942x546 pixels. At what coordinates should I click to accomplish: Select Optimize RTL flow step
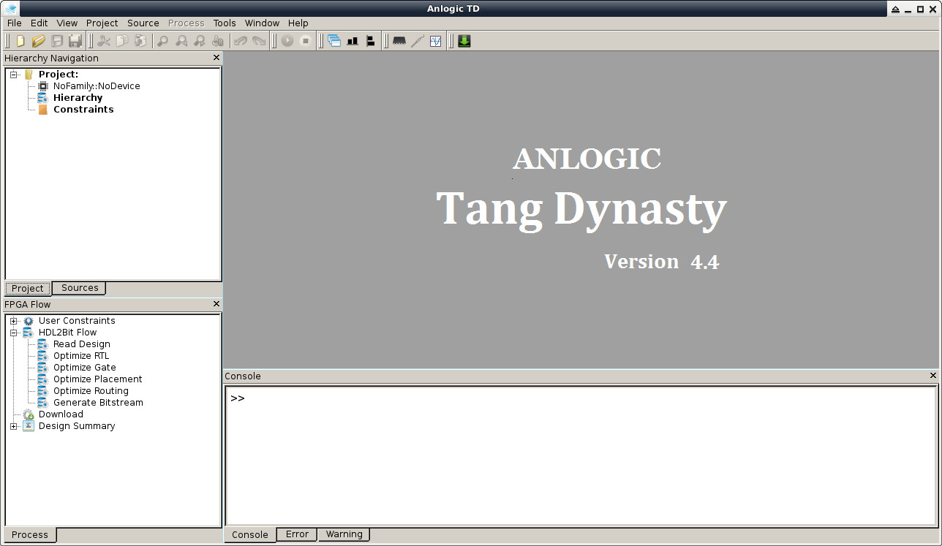pyautogui.click(x=81, y=356)
